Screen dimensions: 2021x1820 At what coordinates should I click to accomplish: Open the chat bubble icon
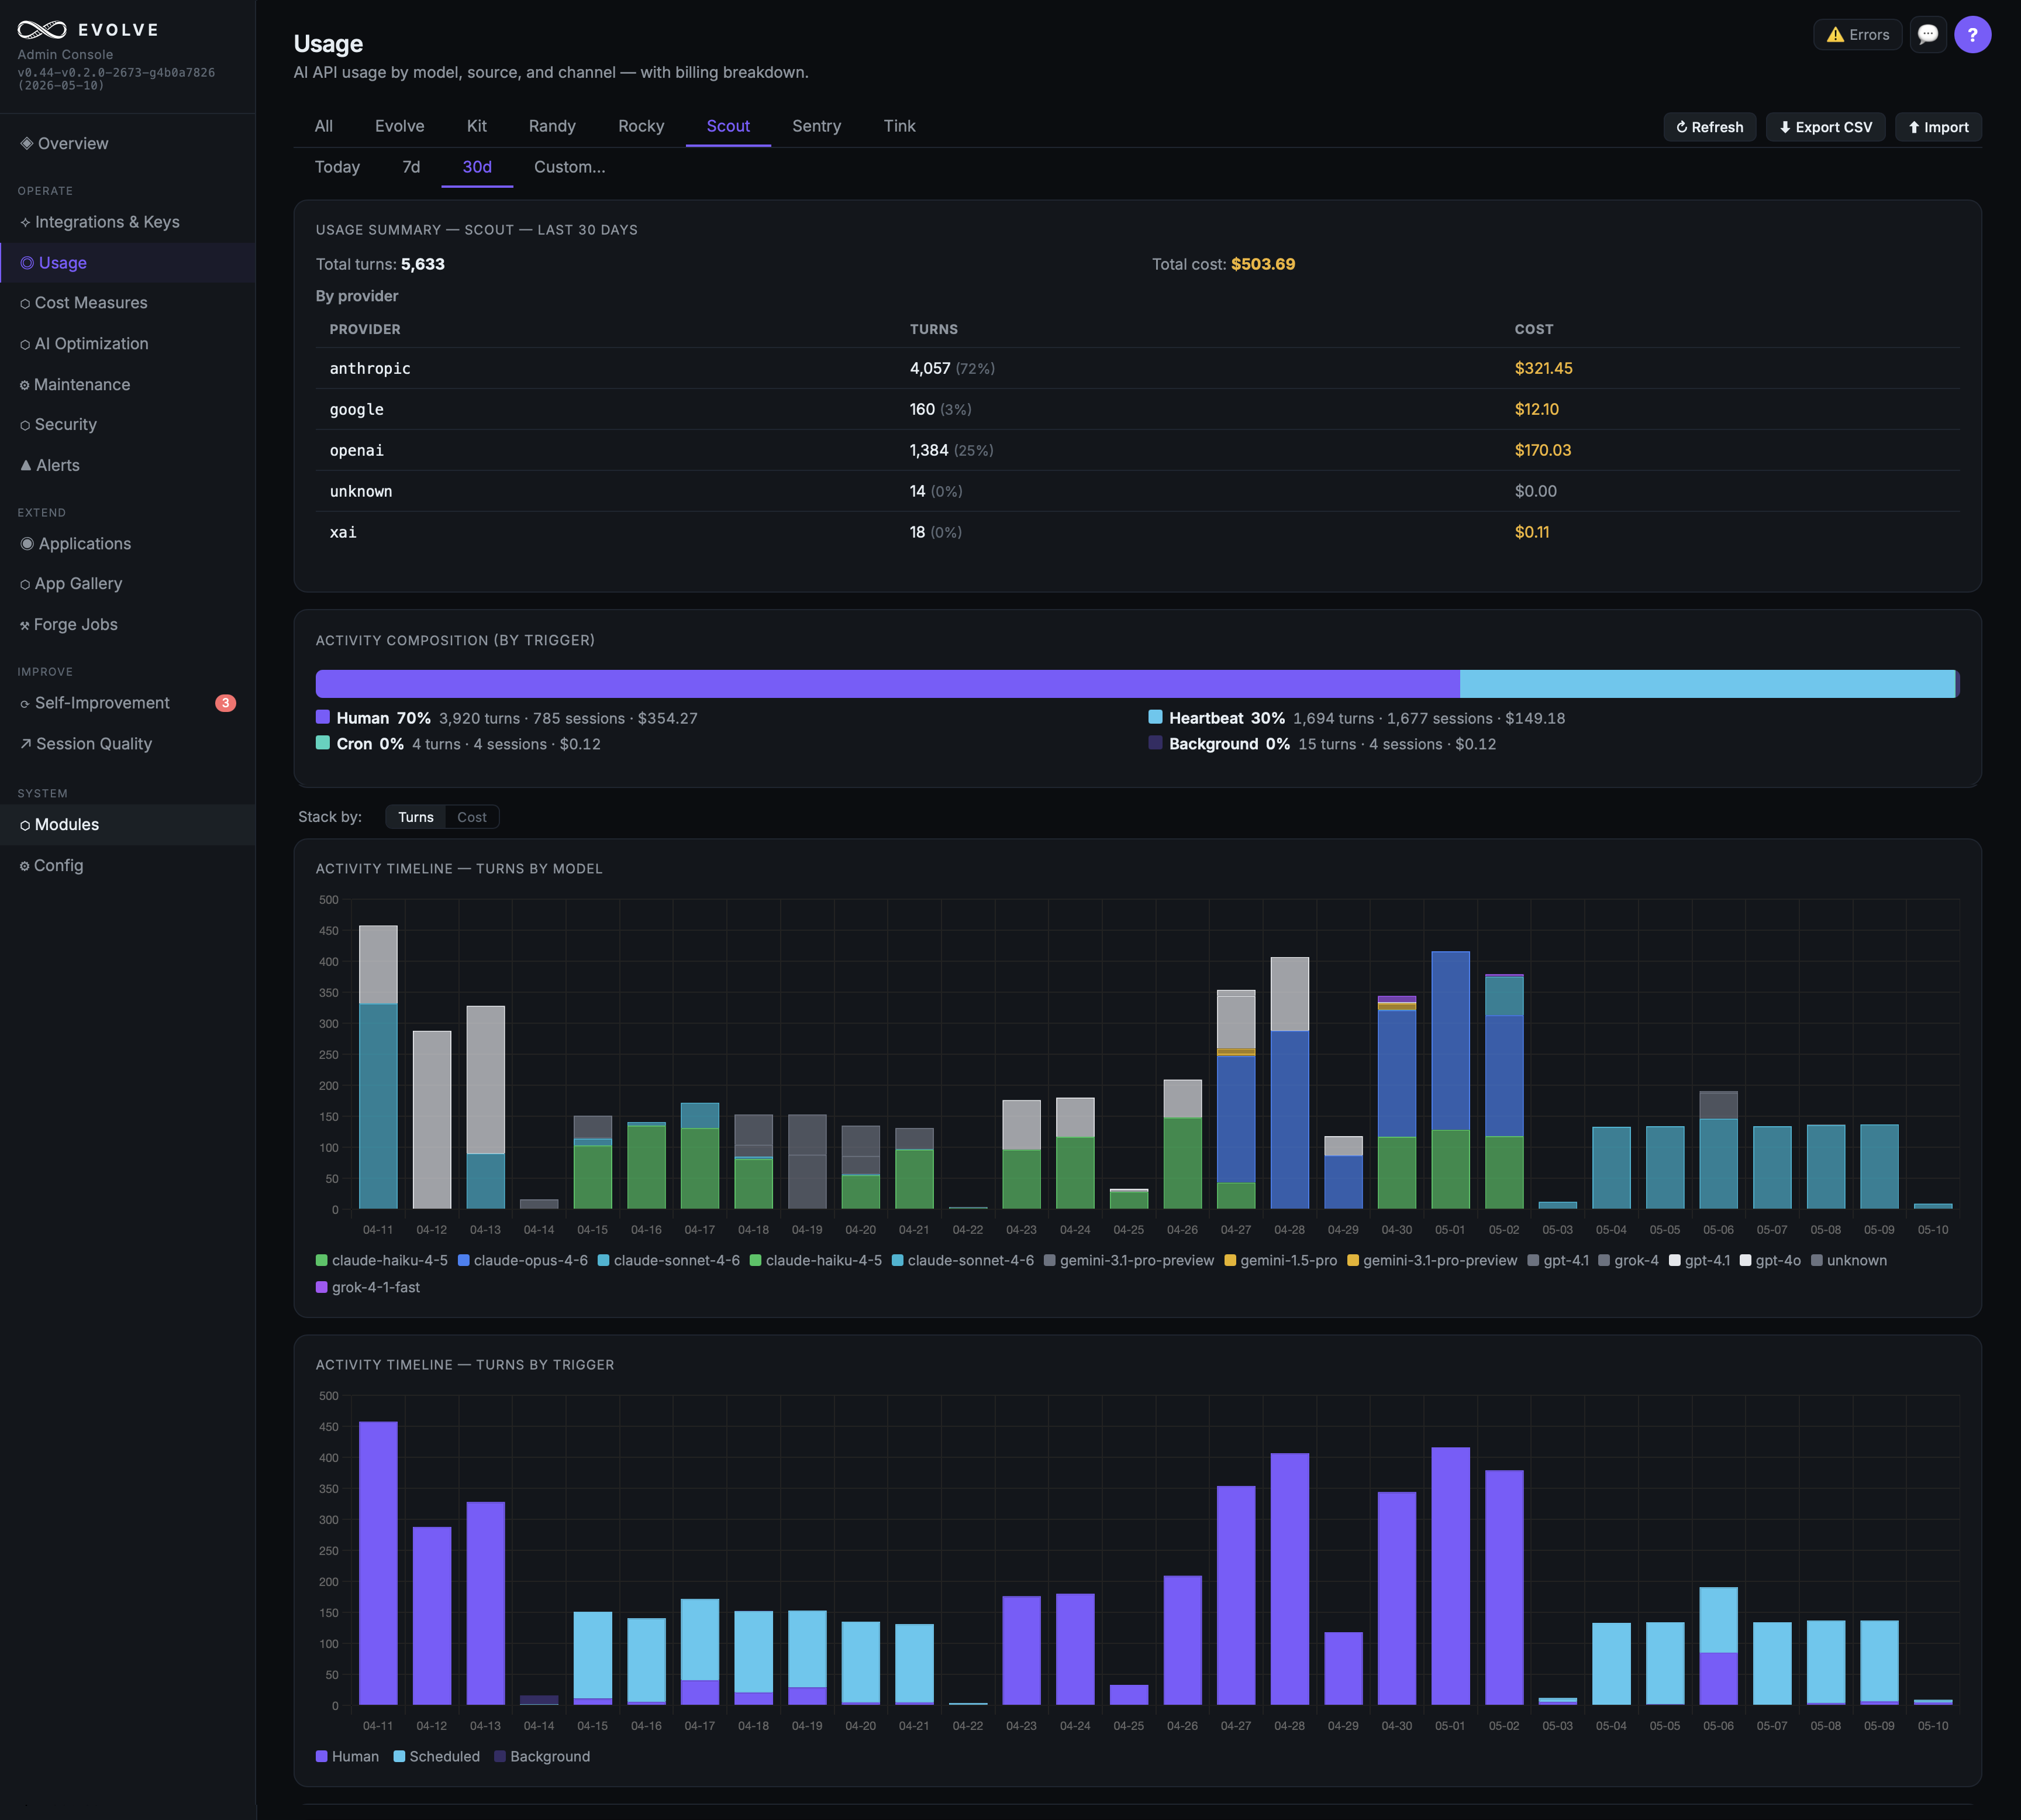(1928, 35)
